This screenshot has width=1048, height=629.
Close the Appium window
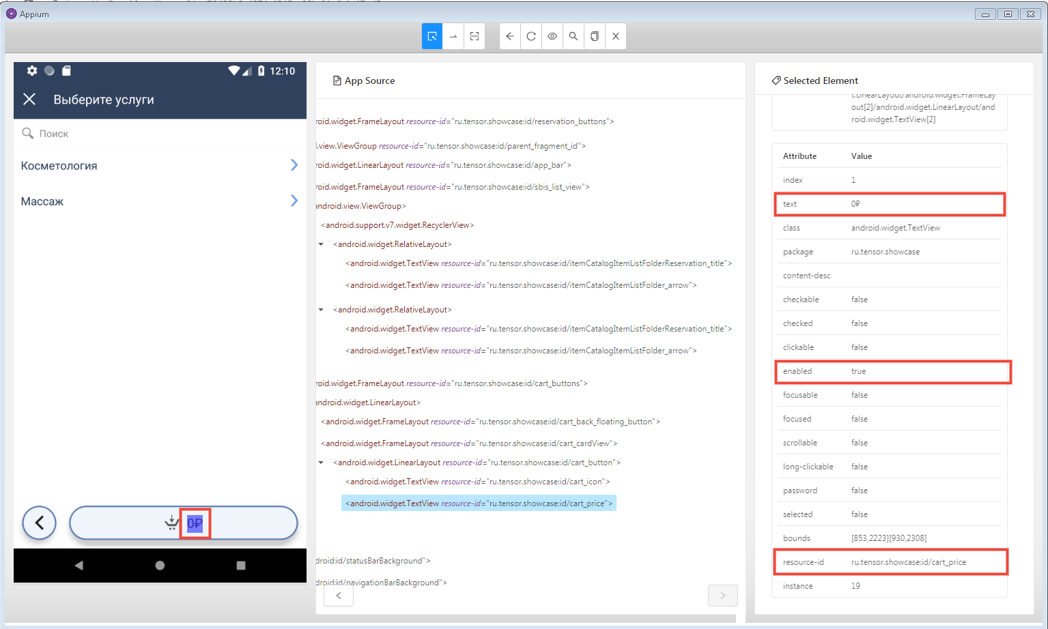[1030, 14]
